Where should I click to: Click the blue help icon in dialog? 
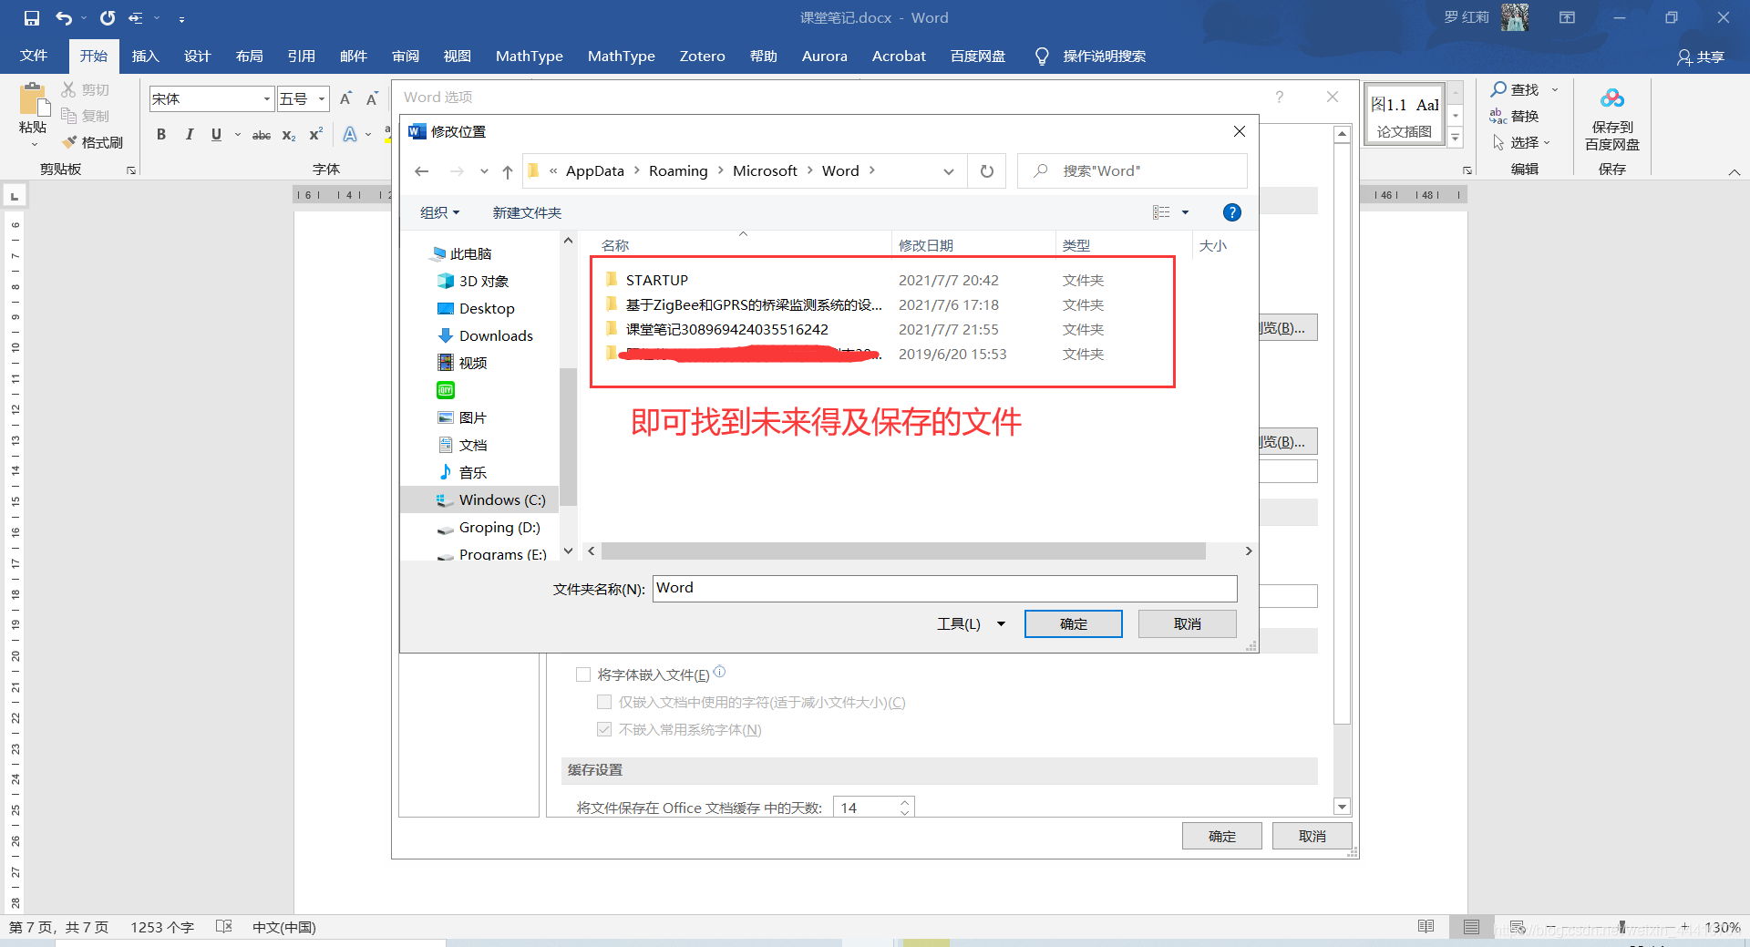(1231, 212)
